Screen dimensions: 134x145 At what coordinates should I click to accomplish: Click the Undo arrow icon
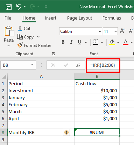pyautogui.click(x=19, y=7)
